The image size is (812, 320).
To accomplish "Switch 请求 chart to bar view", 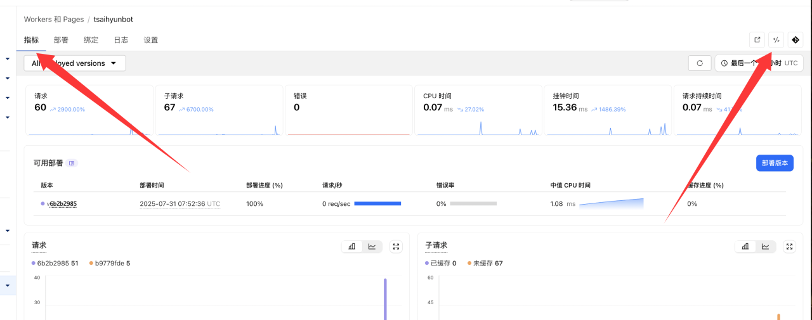I will (351, 246).
